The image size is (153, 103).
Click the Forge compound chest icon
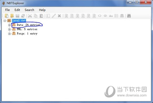pos(14,33)
